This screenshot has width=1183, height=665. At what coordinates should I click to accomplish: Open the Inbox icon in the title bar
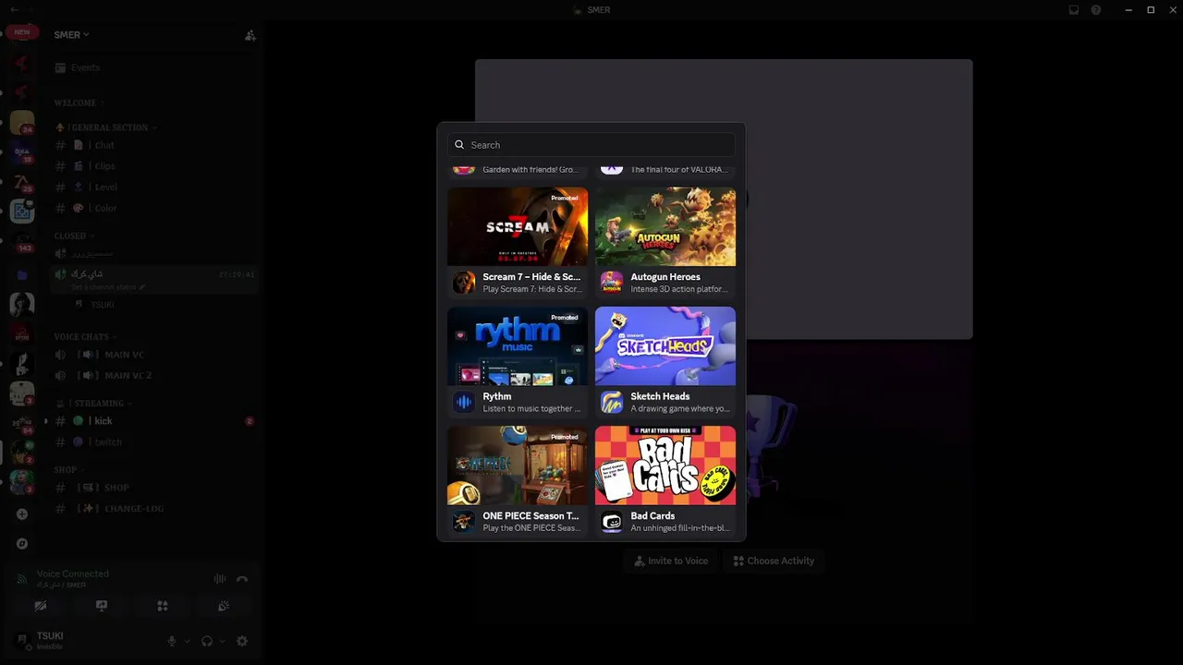tap(1074, 10)
